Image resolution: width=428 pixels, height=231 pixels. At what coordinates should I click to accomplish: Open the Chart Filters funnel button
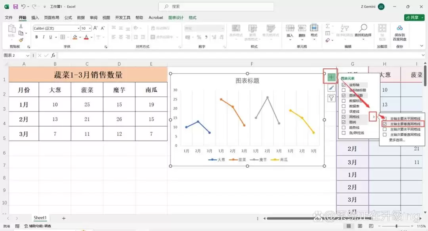(331, 98)
